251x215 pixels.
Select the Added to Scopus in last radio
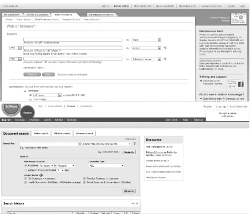25,170
